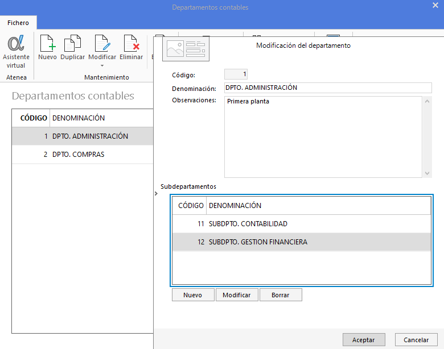Click the small arrow expander beside Subdepartamentos
444x349 pixels.
(x=156, y=193)
